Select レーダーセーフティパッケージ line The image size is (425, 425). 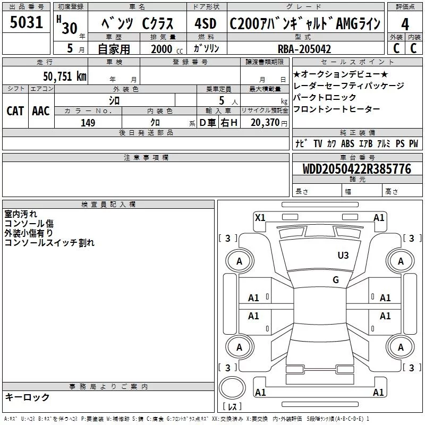348,86
